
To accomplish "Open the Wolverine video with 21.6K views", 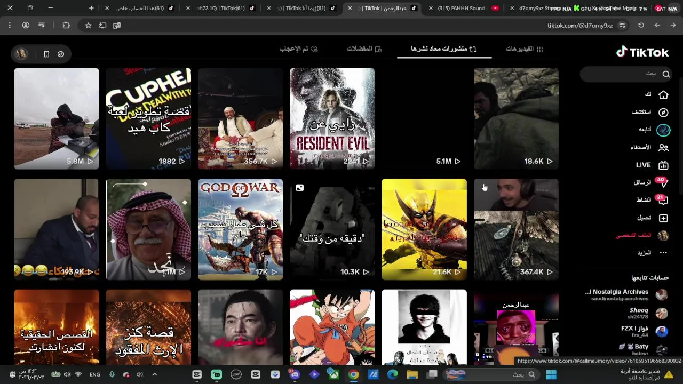I will click(x=424, y=229).
